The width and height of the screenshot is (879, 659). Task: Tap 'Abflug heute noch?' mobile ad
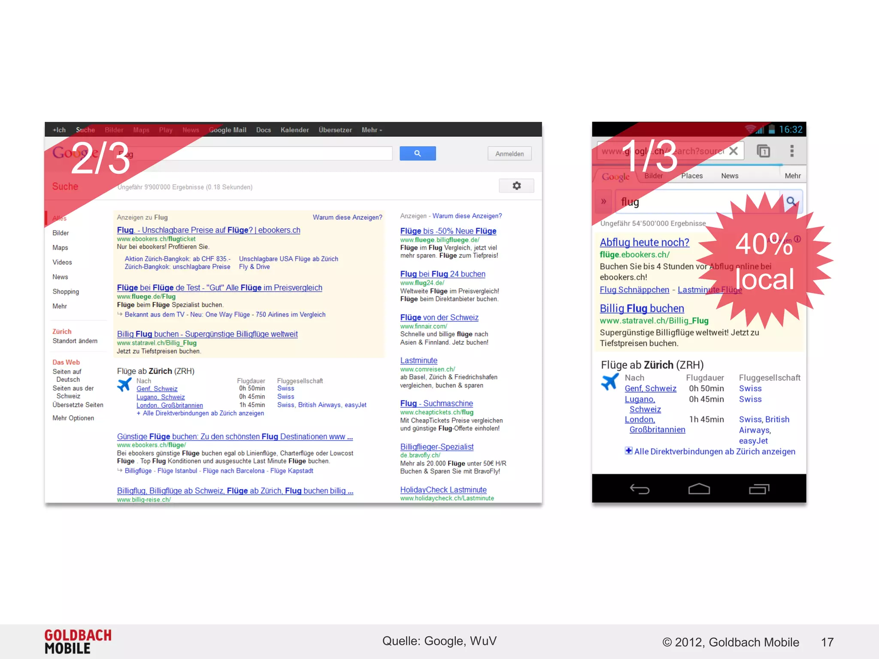click(644, 242)
